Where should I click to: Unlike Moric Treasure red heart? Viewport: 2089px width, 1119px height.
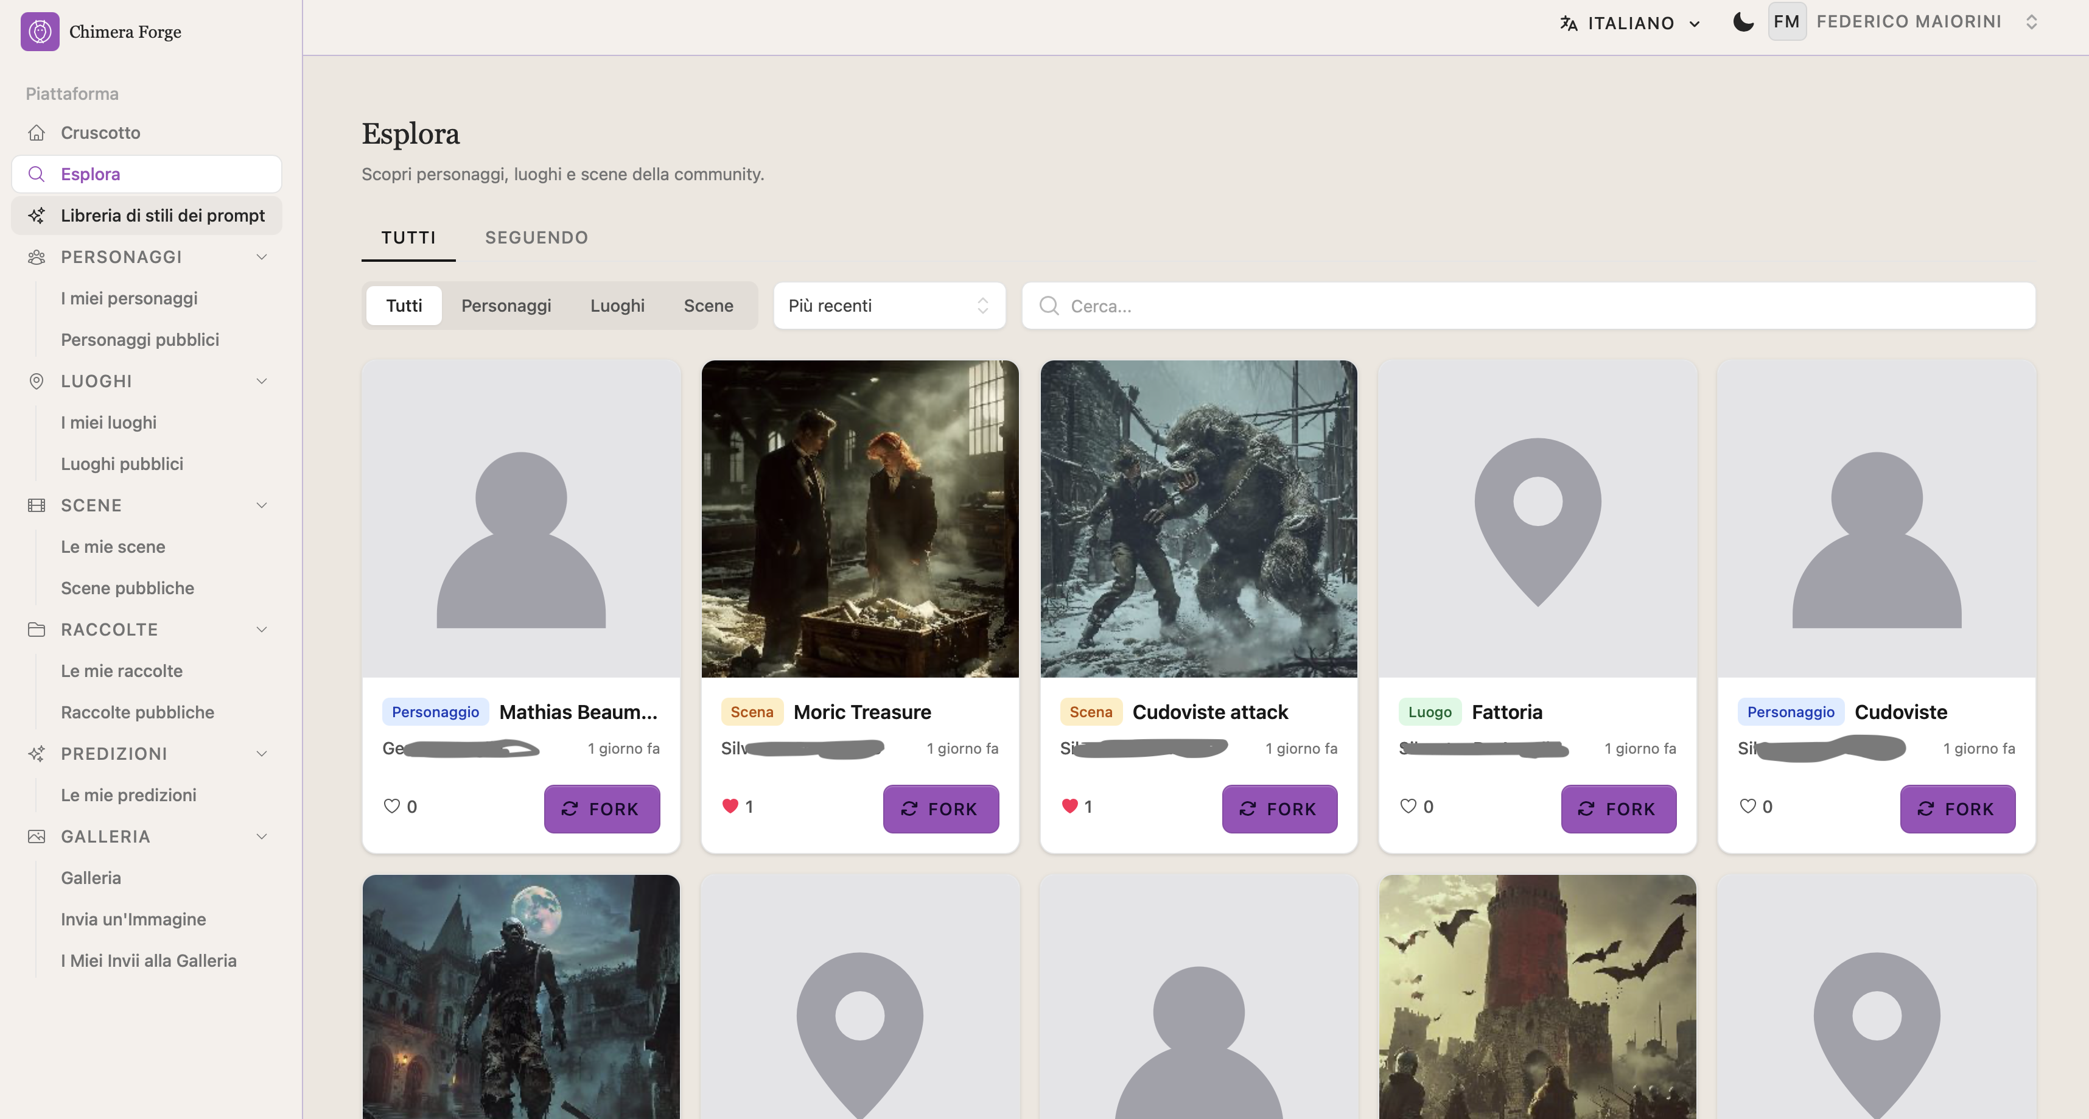pyautogui.click(x=730, y=805)
